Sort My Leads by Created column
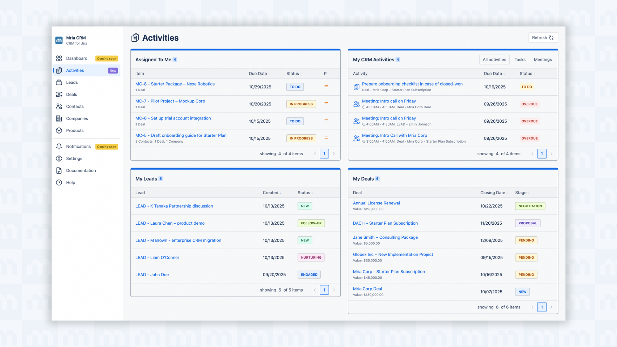This screenshot has width=617, height=347. pos(272,193)
